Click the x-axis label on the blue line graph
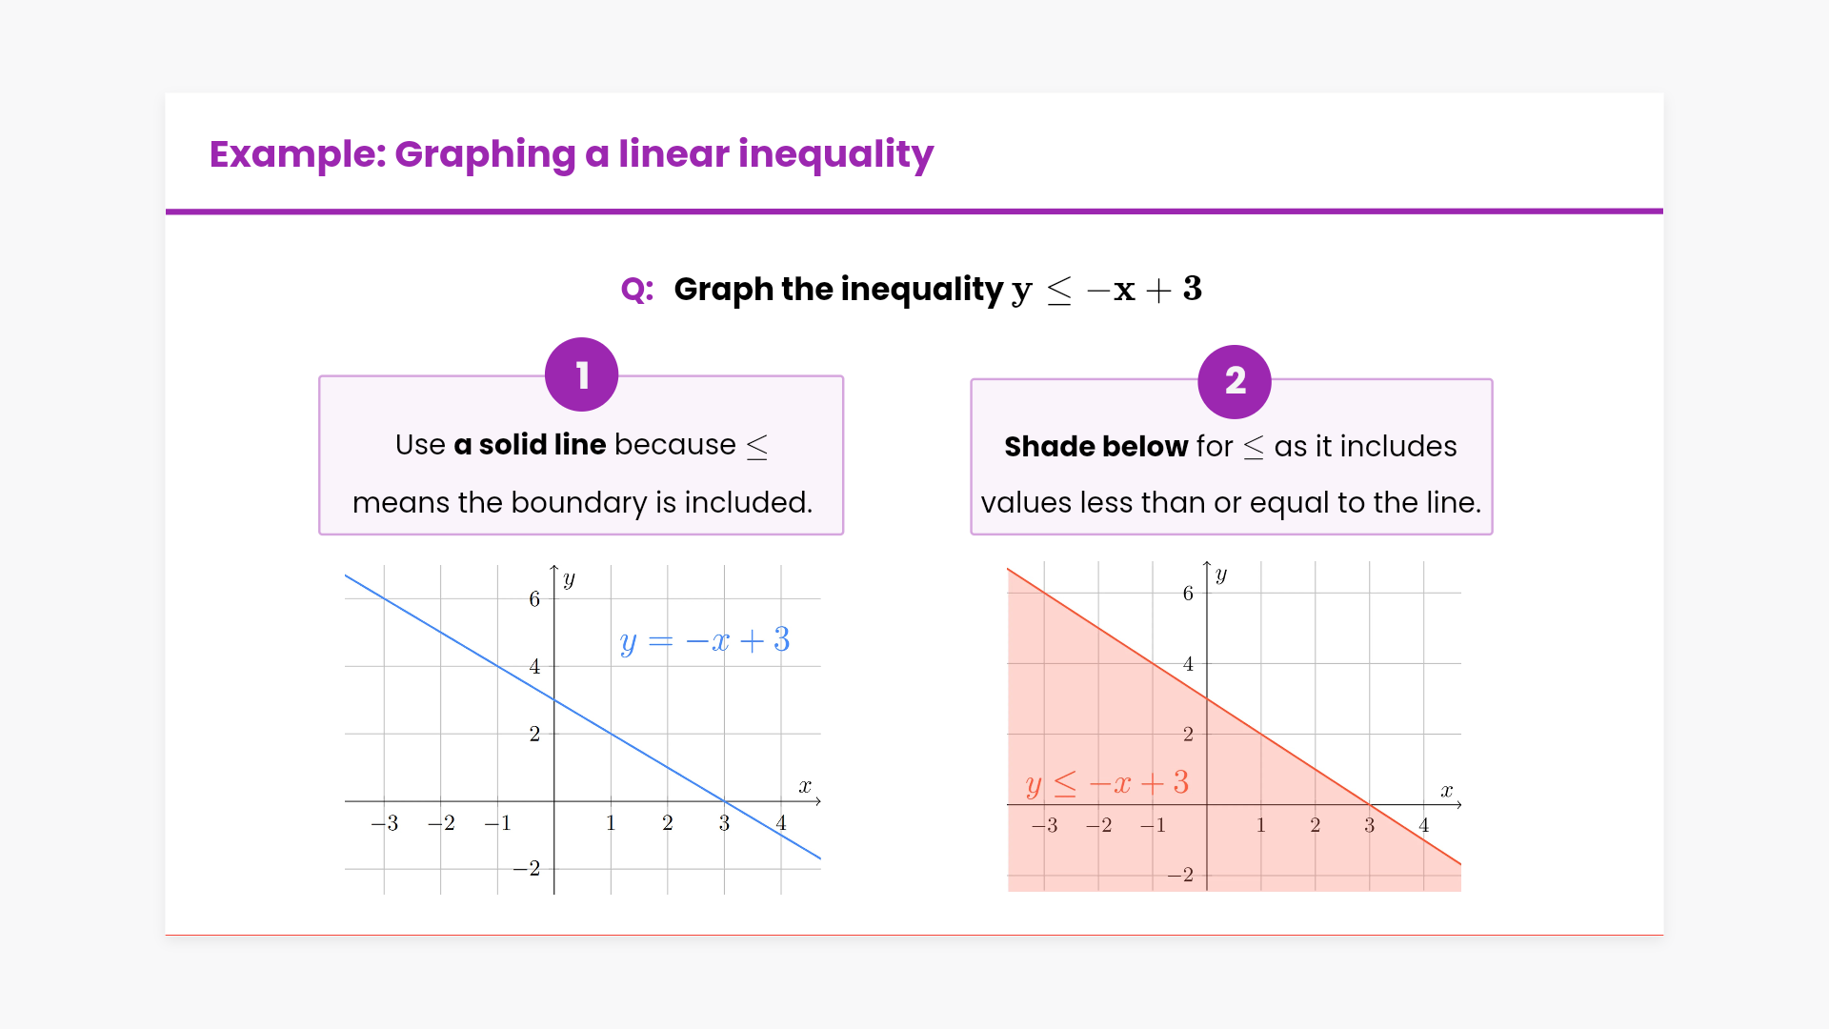The width and height of the screenshot is (1829, 1029). 805,786
